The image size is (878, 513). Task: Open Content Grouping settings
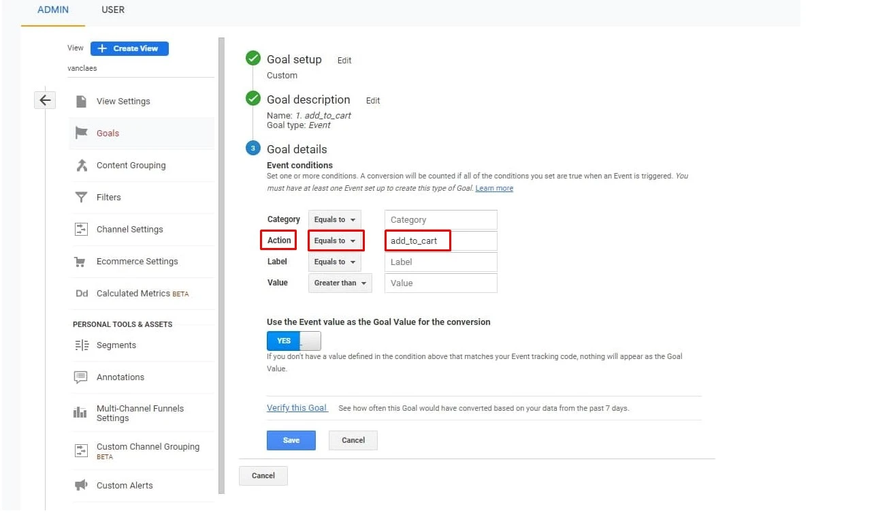click(x=131, y=165)
